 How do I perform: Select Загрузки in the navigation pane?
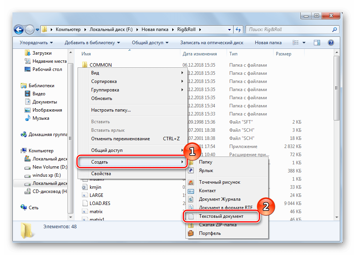(x=42, y=53)
